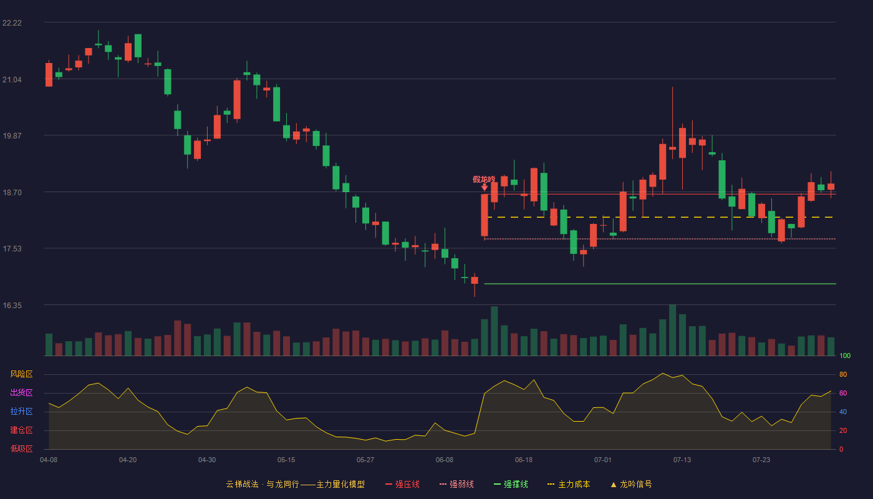Click the 18.70 price axis label
This screenshot has height=499, width=873.
click(x=12, y=192)
